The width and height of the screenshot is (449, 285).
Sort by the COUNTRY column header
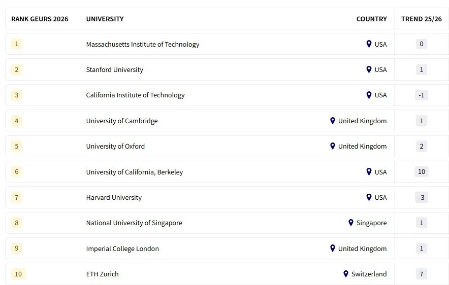[371, 19]
